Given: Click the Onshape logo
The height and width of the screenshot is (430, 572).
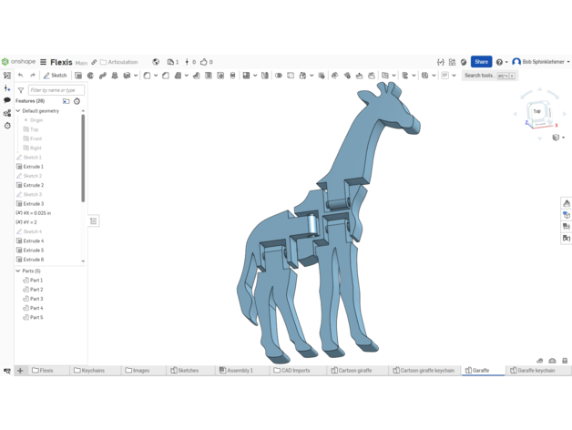Looking at the screenshot, I should coord(19,62).
